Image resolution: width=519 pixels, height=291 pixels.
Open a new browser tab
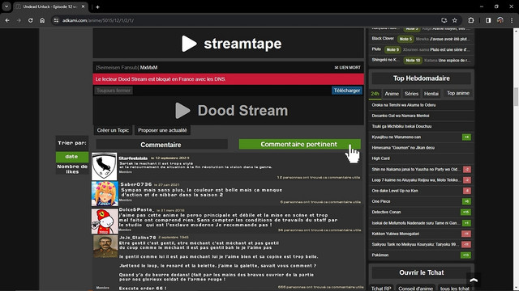coord(97,7)
